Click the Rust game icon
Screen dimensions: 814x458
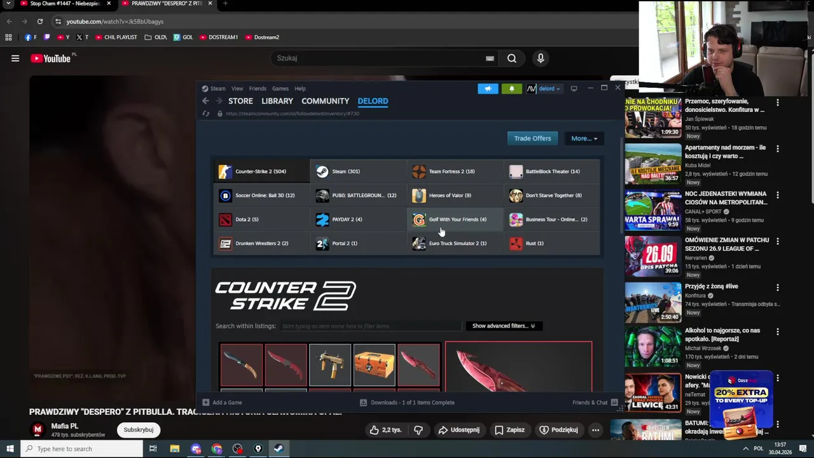tap(516, 243)
